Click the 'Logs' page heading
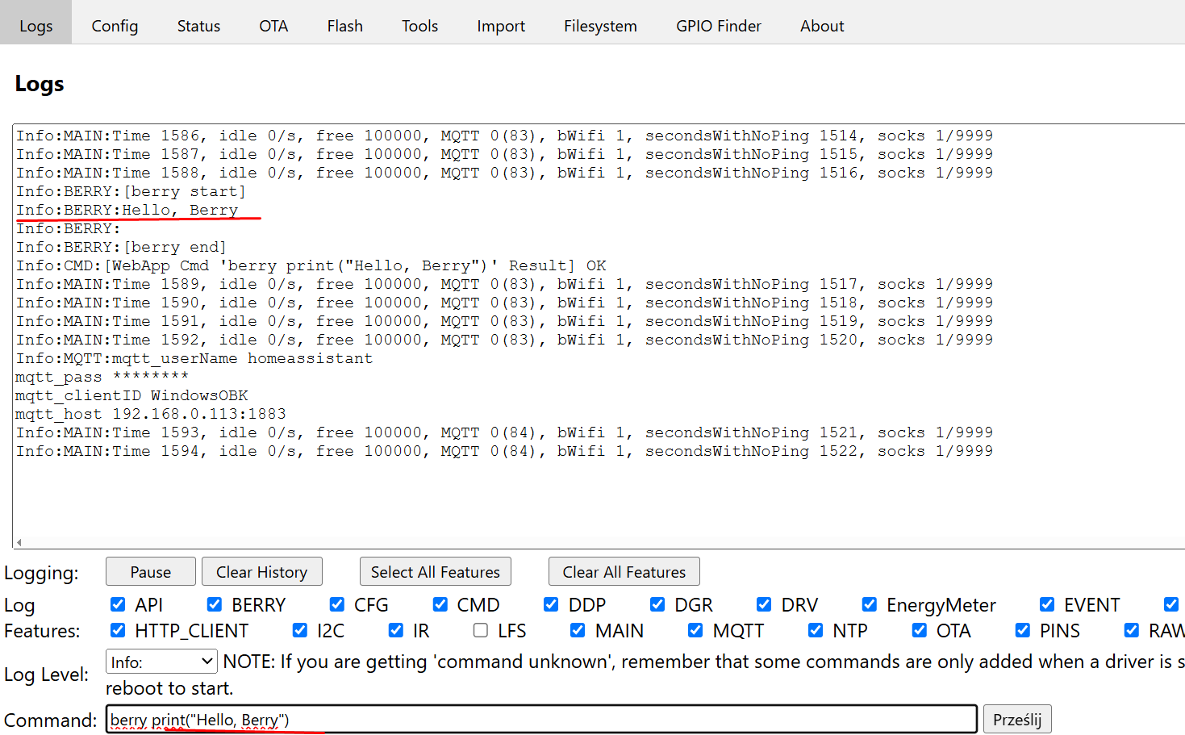This screenshot has width=1185, height=735. pyautogui.click(x=40, y=84)
